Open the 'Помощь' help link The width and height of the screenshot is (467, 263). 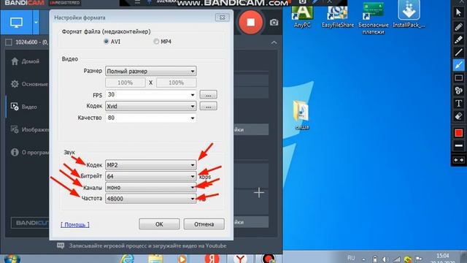(x=74, y=224)
